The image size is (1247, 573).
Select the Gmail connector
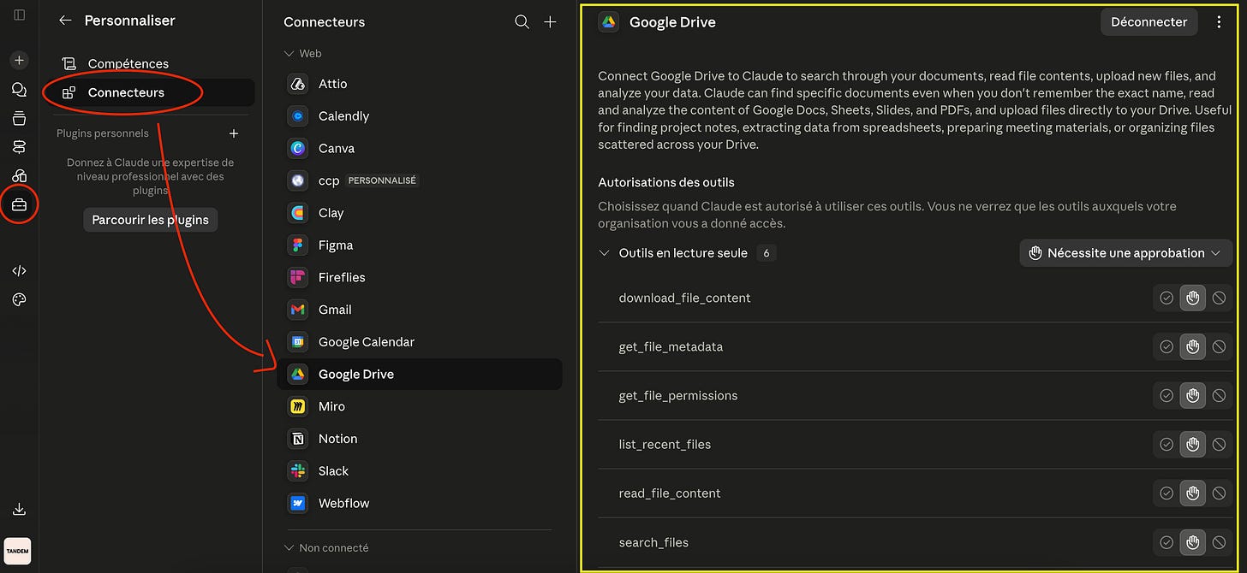pos(420,310)
